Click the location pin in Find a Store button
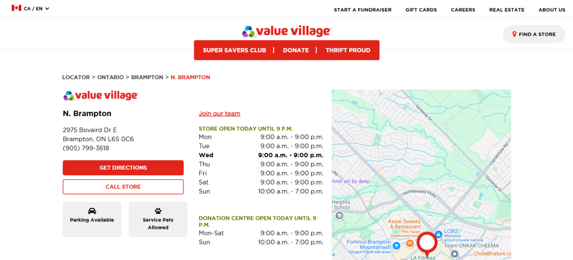The width and height of the screenshot is (573, 260). [514, 34]
